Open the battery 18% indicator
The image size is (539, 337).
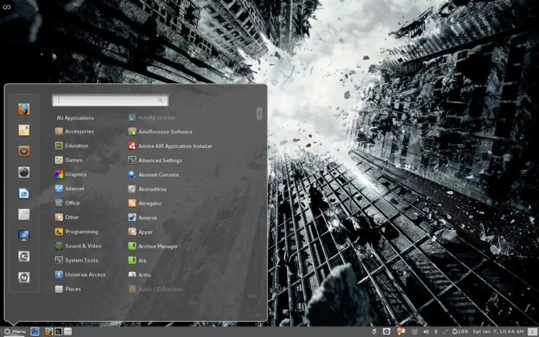(460, 332)
